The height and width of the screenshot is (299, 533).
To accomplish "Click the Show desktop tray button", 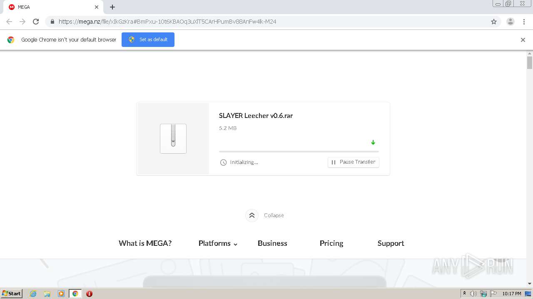I will pos(528,294).
